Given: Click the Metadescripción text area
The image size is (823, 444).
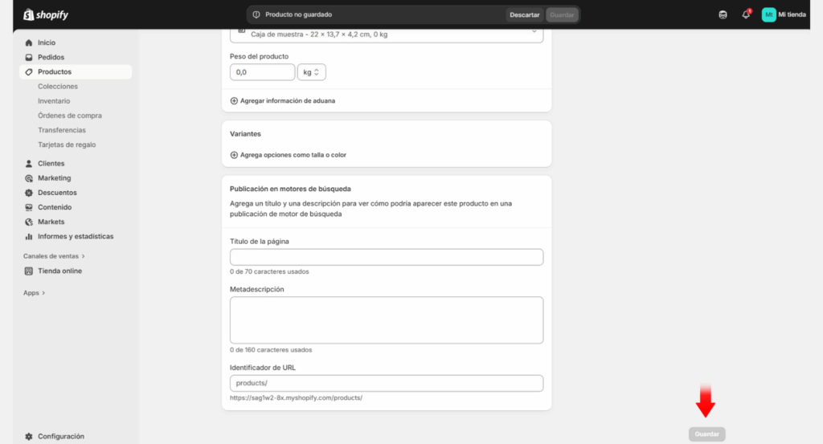Looking at the screenshot, I should [x=386, y=320].
